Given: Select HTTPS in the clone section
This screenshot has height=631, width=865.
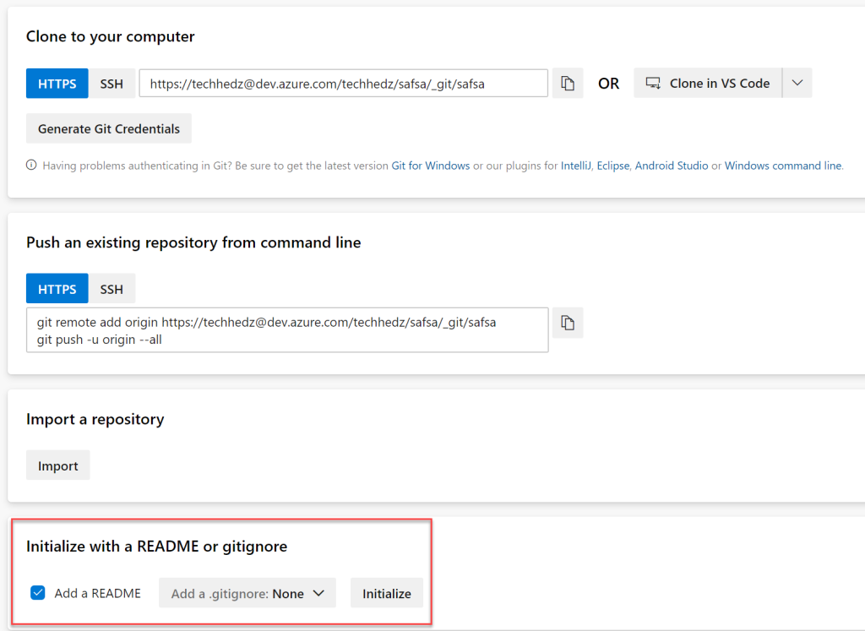Looking at the screenshot, I should 57,83.
